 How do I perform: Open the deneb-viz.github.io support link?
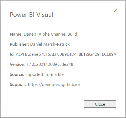pyautogui.click(x=54, y=85)
